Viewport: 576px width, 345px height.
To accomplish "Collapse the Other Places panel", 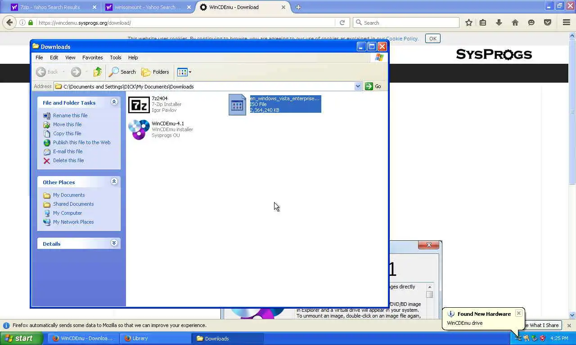I will click(114, 181).
